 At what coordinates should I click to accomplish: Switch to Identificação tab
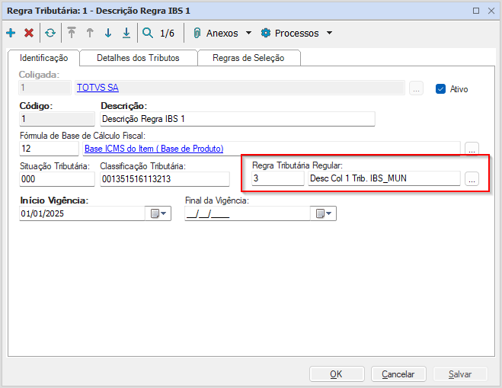(x=44, y=58)
